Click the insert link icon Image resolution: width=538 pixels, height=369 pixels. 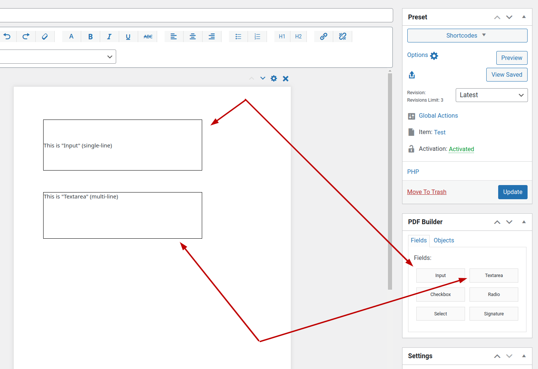(324, 36)
